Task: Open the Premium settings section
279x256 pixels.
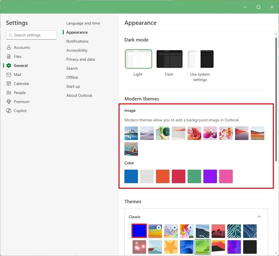Action: (x=21, y=102)
